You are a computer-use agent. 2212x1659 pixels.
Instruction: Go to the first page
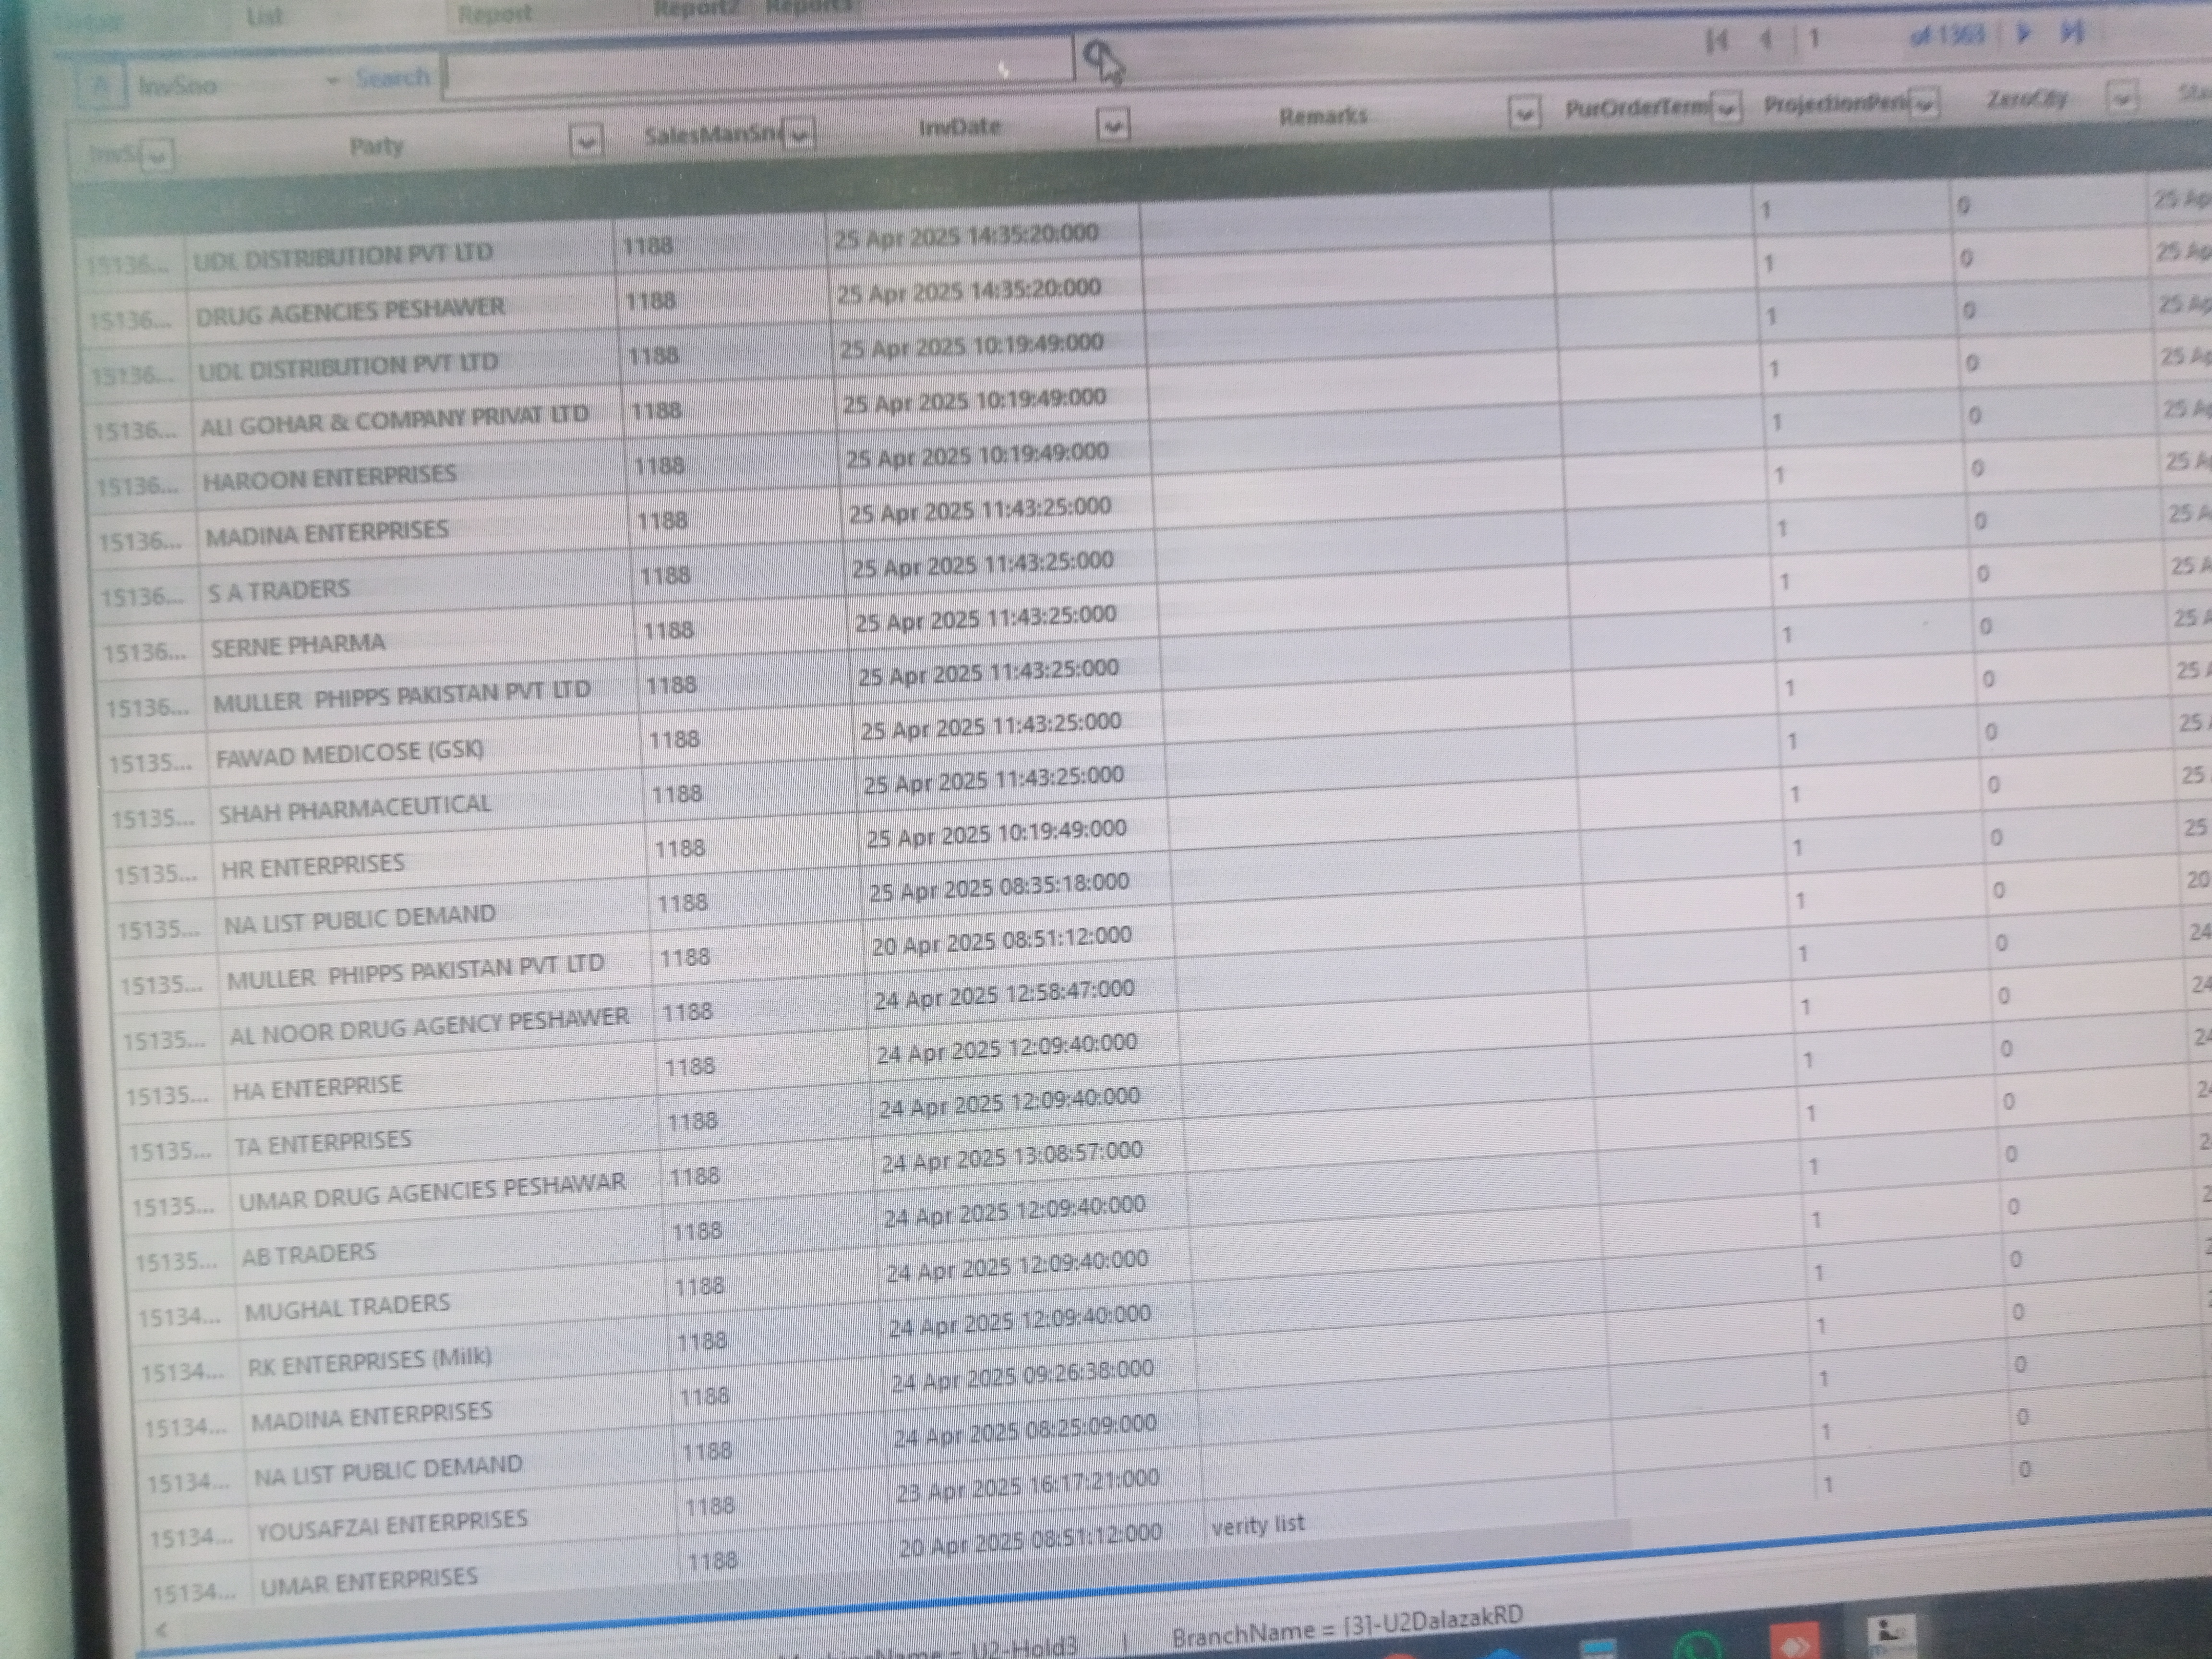(1716, 40)
